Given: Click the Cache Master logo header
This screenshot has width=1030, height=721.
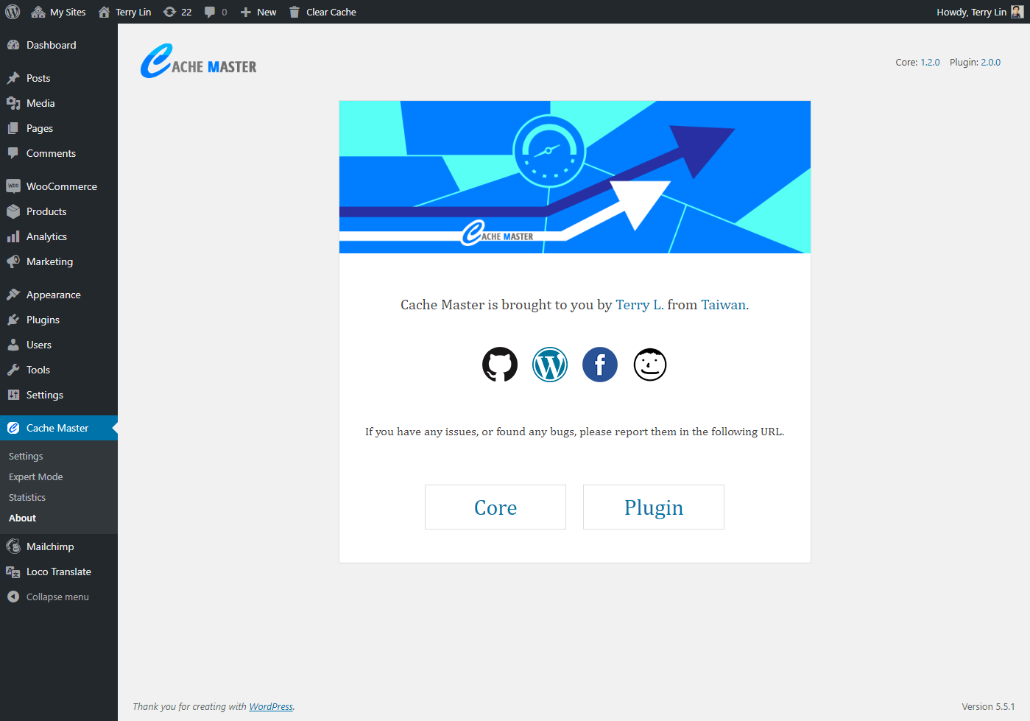Looking at the screenshot, I should 199,61.
